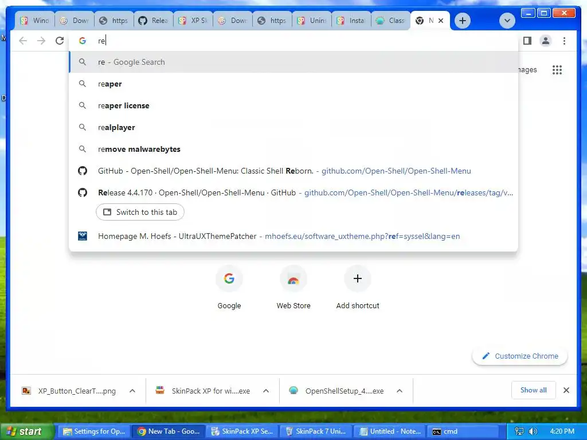Click the volume icon in system tray
The width and height of the screenshot is (587, 440).
pos(533,431)
